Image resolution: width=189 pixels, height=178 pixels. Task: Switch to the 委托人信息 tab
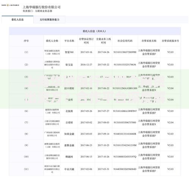point(17,20)
